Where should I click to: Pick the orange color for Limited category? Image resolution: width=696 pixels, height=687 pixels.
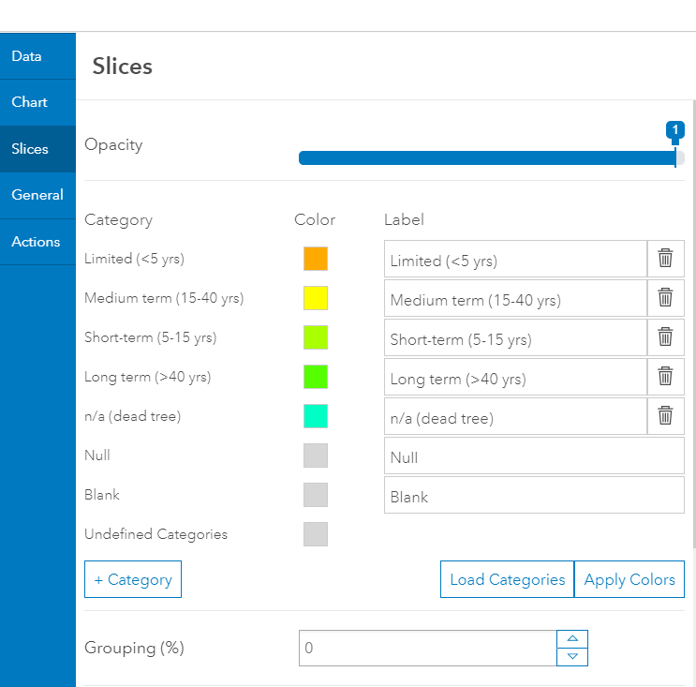(316, 259)
